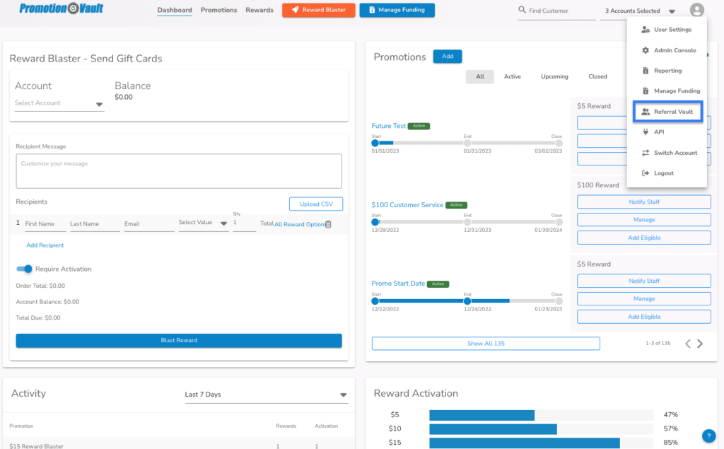Expand the Select Account dropdown
The image size is (724, 449).
tap(59, 103)
